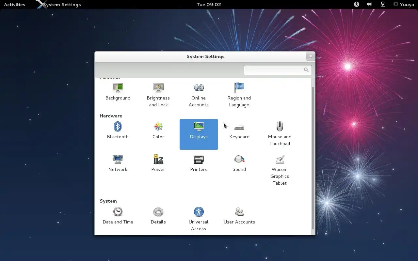The height and width of the screenshot is (261, 418).
Task: Open Mouse and Touchpad settings
Action: 280,134
